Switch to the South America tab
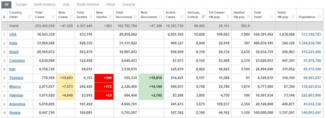This screenshot has width=326, height=118. [x=88, y=4]
